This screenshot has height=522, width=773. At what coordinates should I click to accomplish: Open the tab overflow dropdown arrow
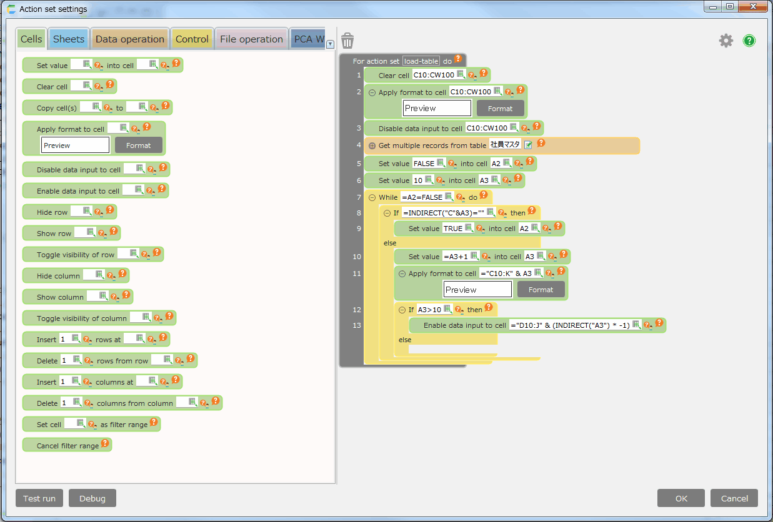click(330, 44)
